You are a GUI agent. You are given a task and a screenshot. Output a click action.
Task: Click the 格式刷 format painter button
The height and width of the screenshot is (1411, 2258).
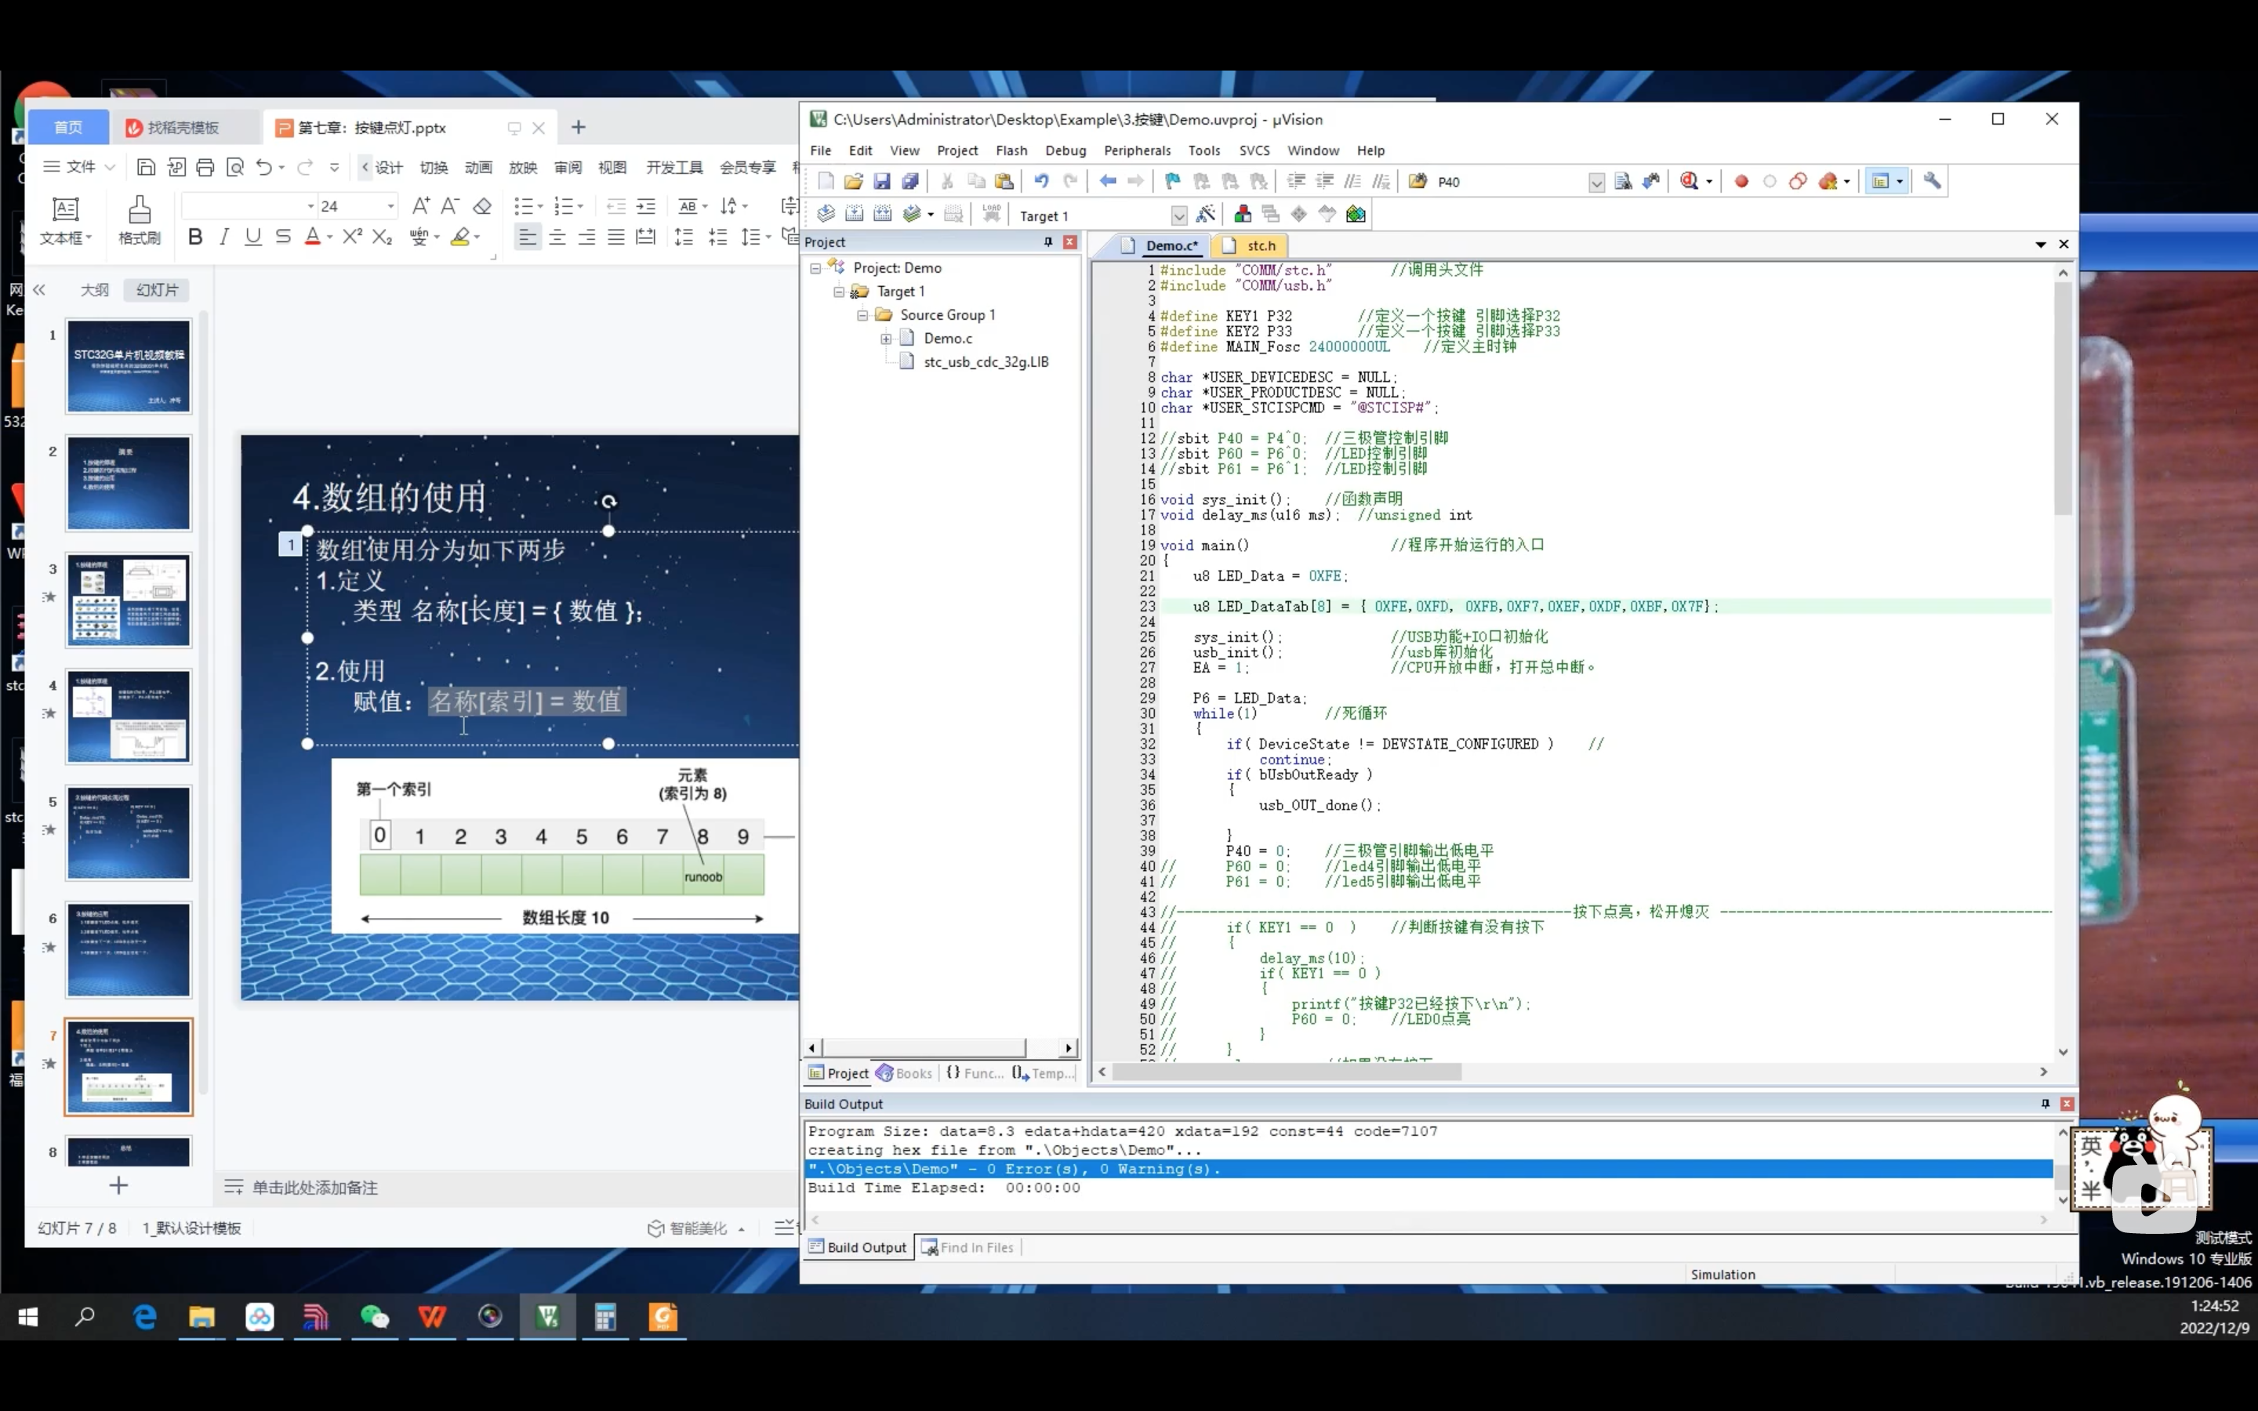[140, 220]
